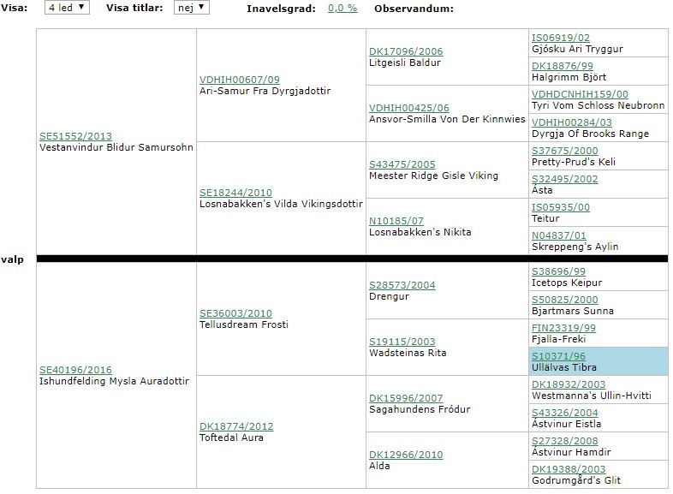Open the Visa generations dropdown showing 4 led
The height and width of the screenshot is (494, 673).
coord(66,8)
